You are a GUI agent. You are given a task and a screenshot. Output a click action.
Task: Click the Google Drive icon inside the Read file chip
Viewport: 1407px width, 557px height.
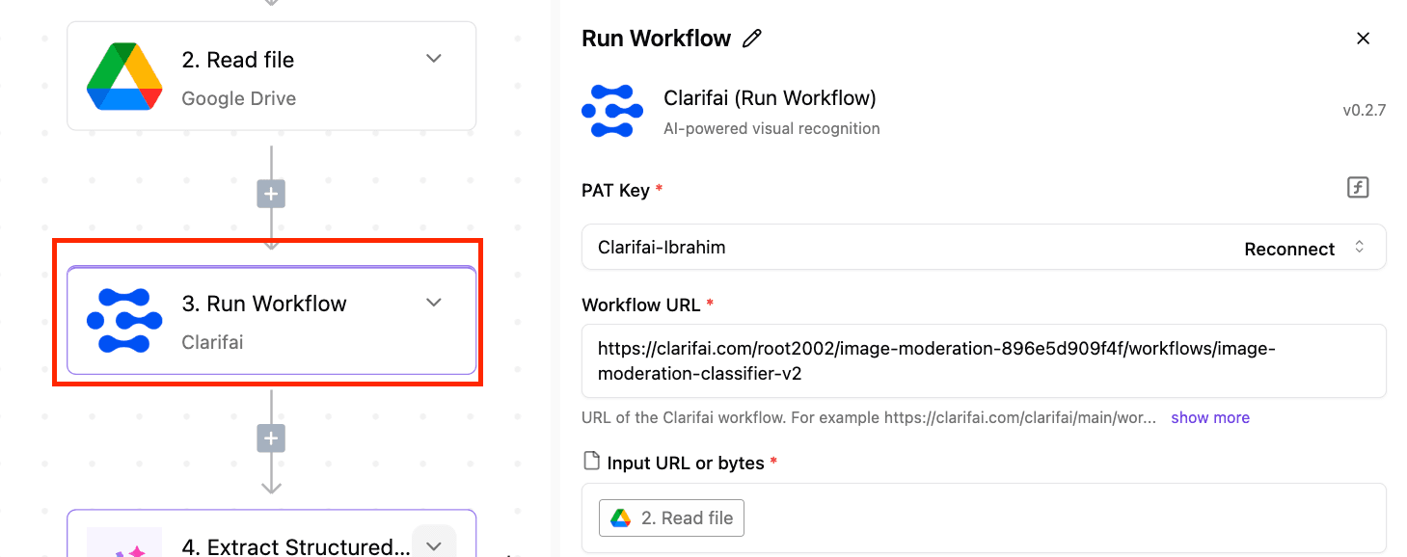(621, 517)
